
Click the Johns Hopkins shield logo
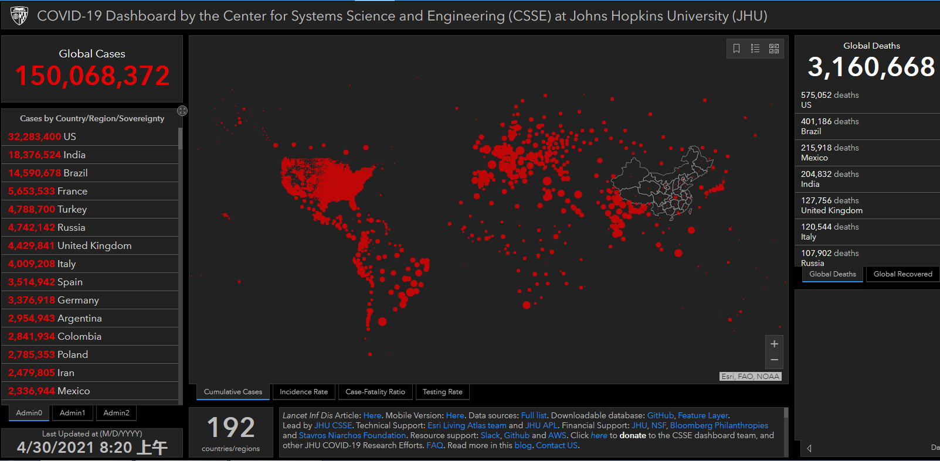[19, 16]
